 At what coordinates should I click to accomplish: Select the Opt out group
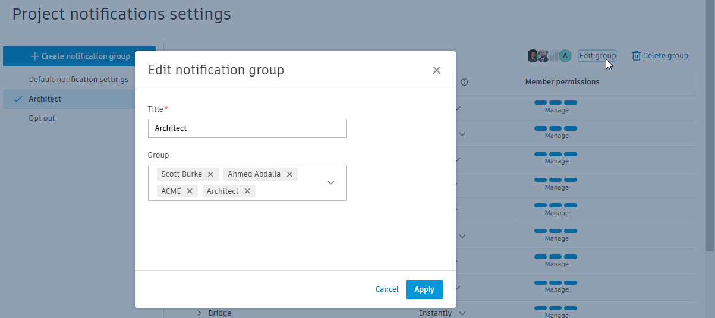[42, 118]
